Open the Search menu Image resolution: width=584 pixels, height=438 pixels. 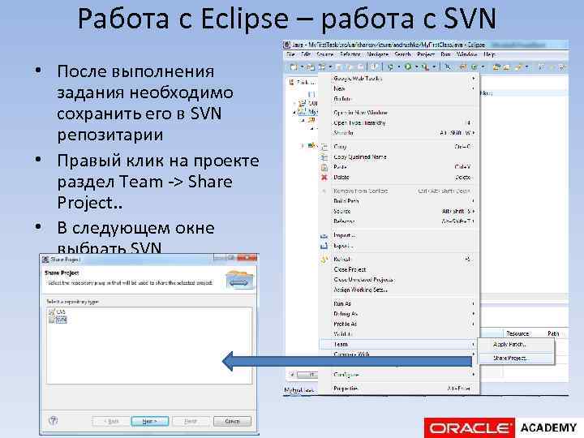(x=402, y=54)
